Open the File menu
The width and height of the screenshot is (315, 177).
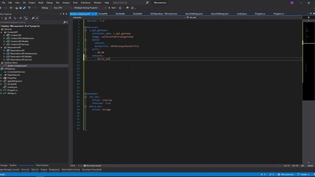[3, 2]
